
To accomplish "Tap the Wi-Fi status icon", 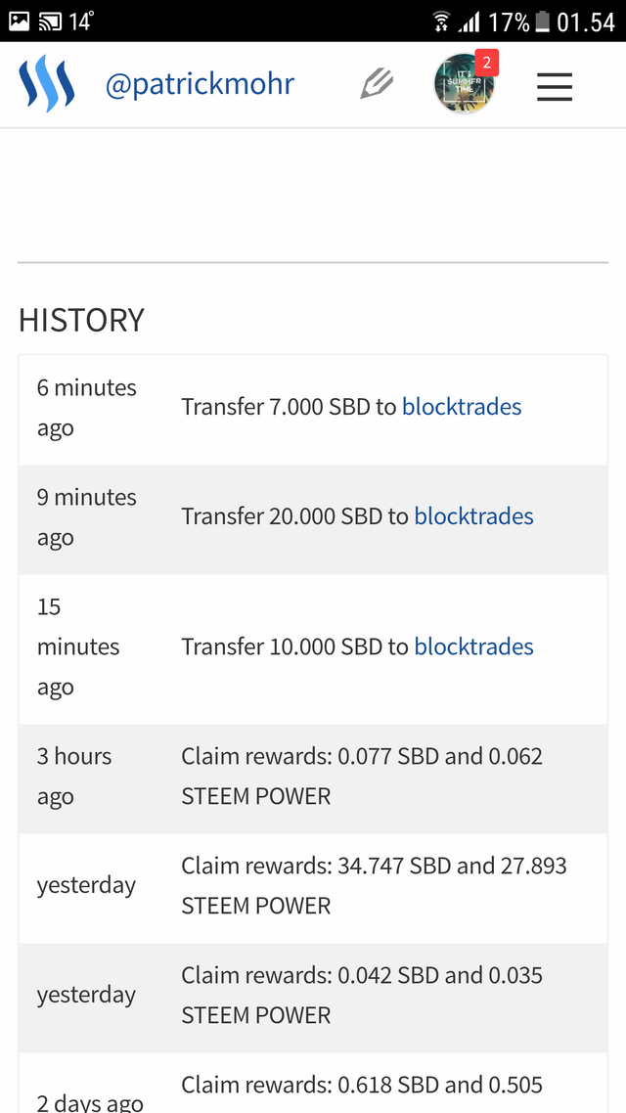I will (x=441, y=22).
